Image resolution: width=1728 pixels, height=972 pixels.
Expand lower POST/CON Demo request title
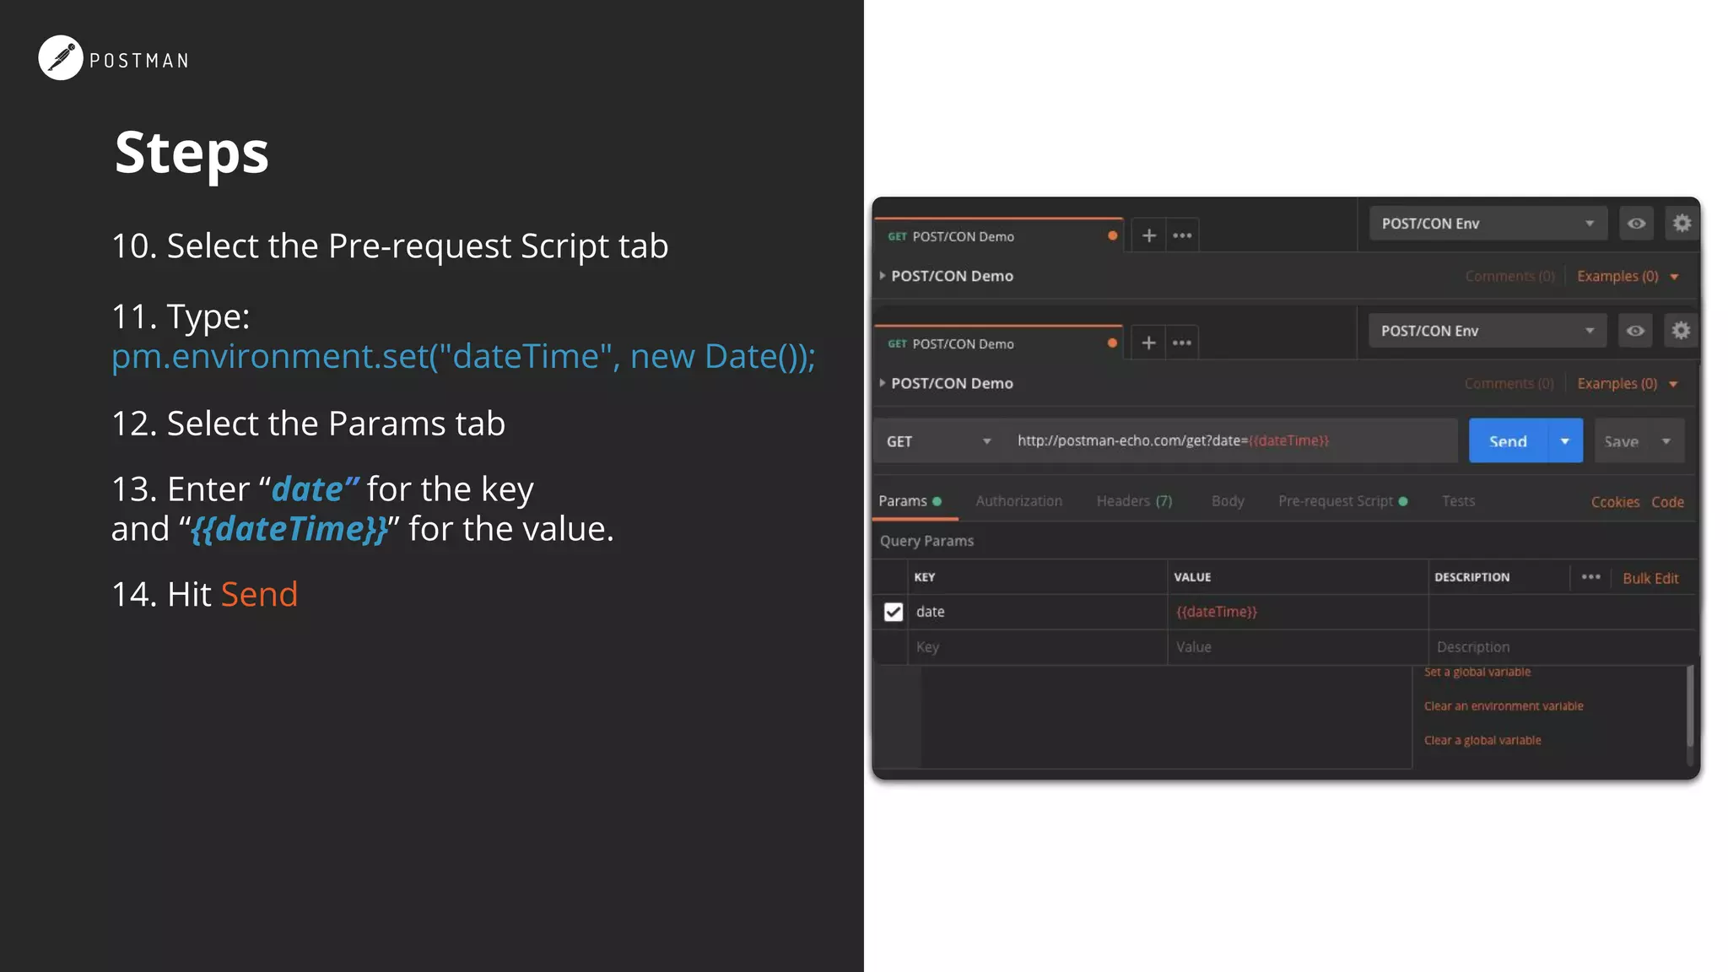coord(947,383)
